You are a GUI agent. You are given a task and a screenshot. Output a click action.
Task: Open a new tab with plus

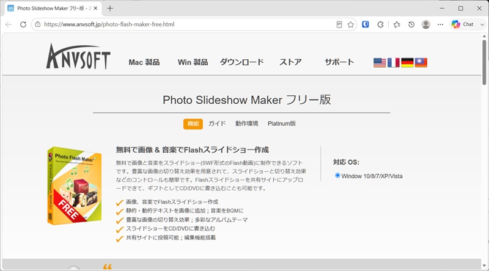(x=110, y=9)
